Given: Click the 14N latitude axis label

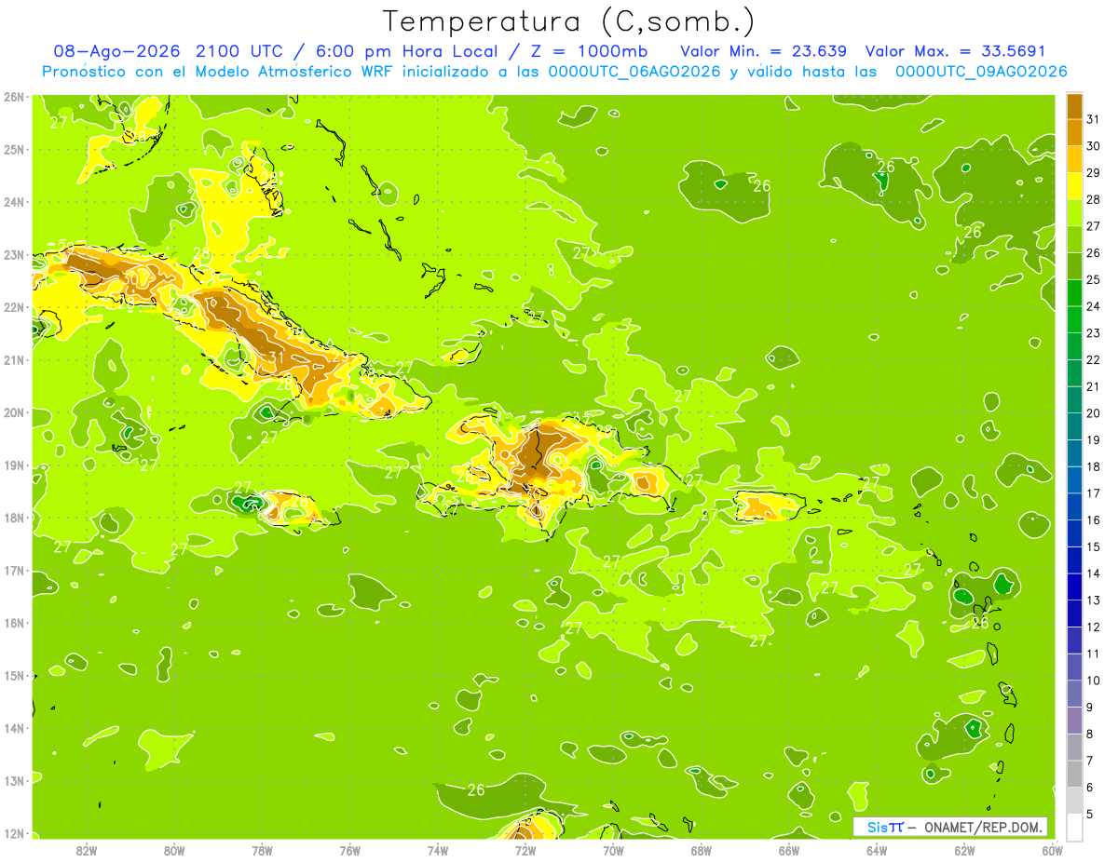Looking at the screenshot, I should click(x=14, y=728).
